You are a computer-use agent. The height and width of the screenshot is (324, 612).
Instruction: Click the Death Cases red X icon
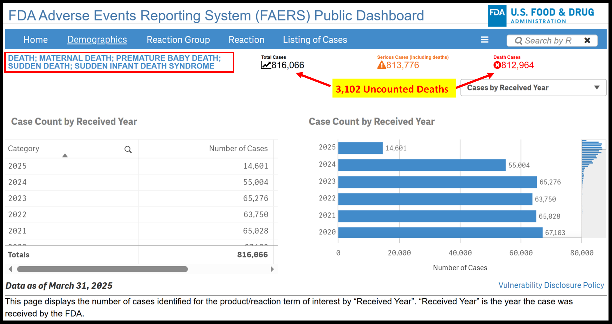pos(497,65)
